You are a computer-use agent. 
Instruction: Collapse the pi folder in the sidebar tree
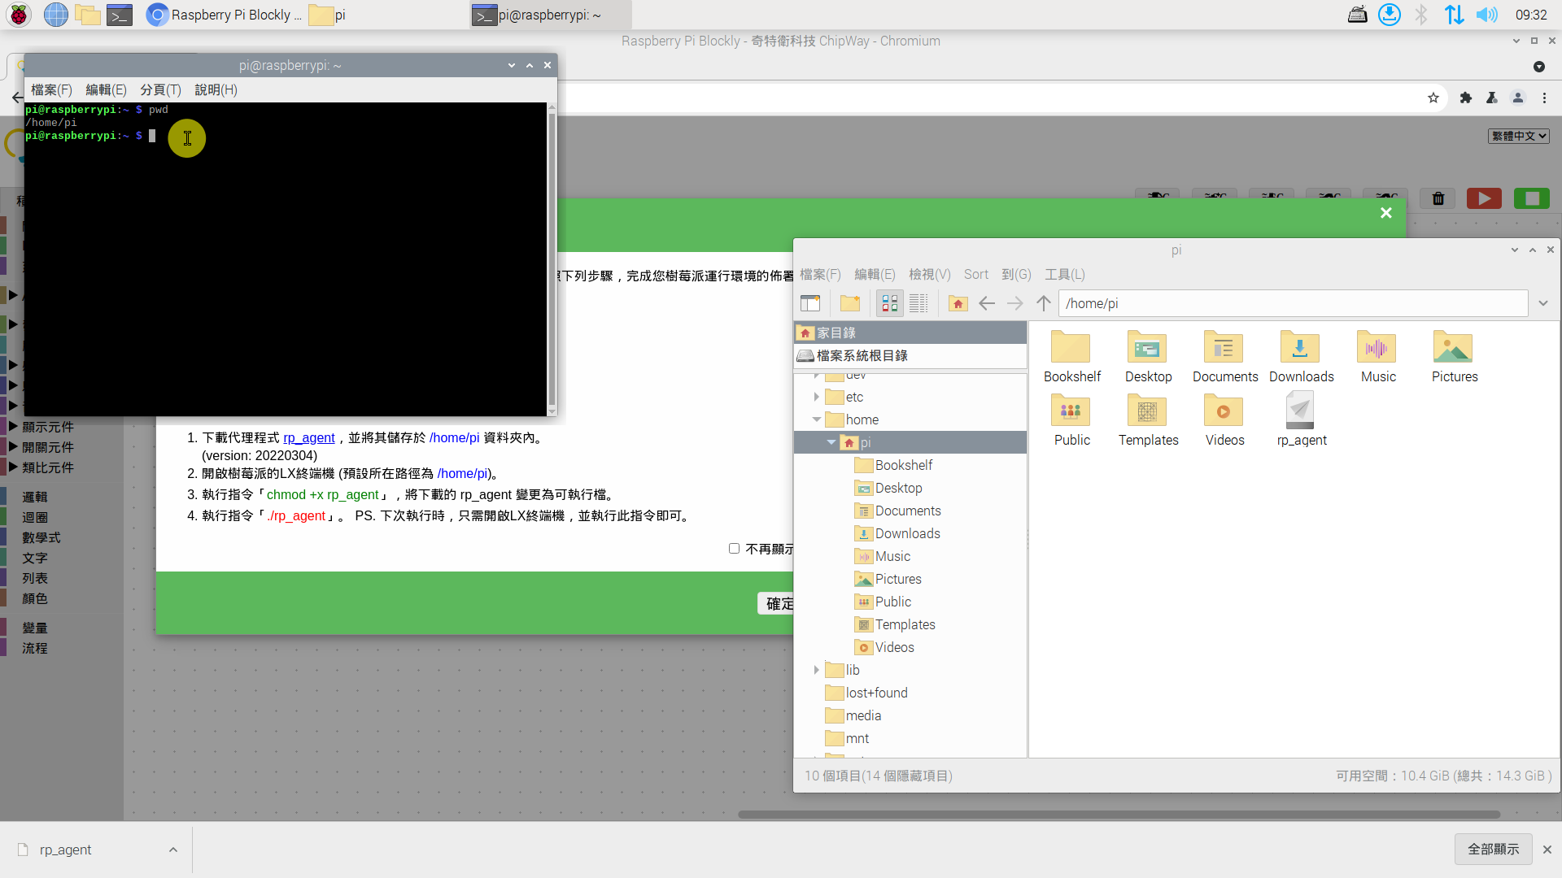(831, 442)
